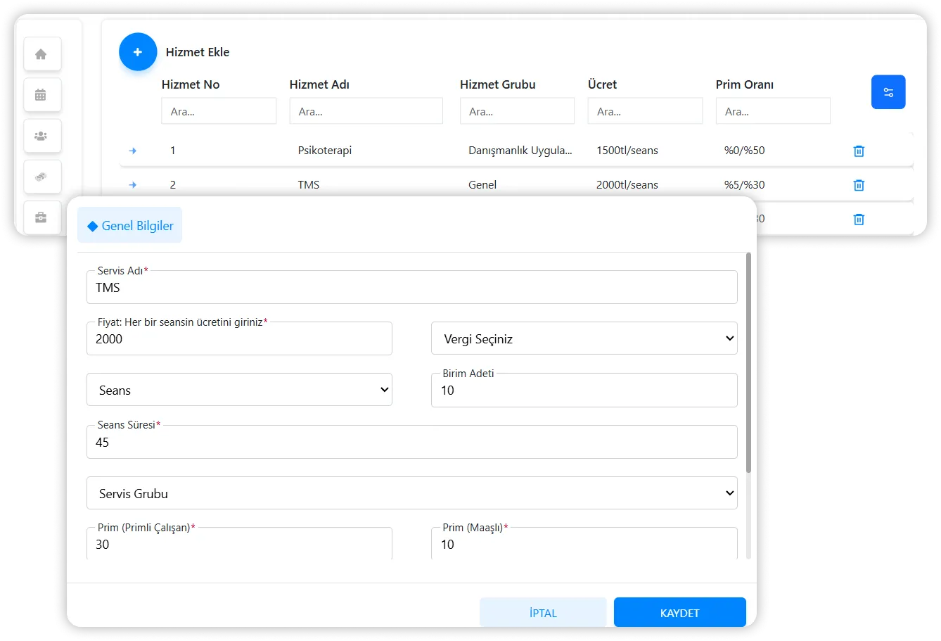Open the Seans unit dropdown
The image size is (941, 641).
click(x=239, y=390)
